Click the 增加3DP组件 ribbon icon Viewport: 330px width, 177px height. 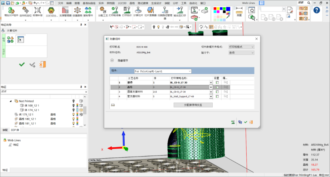click(x=11, y=12)
